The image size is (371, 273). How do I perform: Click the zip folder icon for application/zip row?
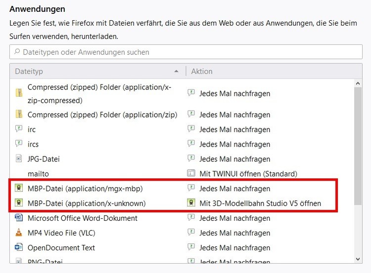pyautogui.click(x=19, y=114)
